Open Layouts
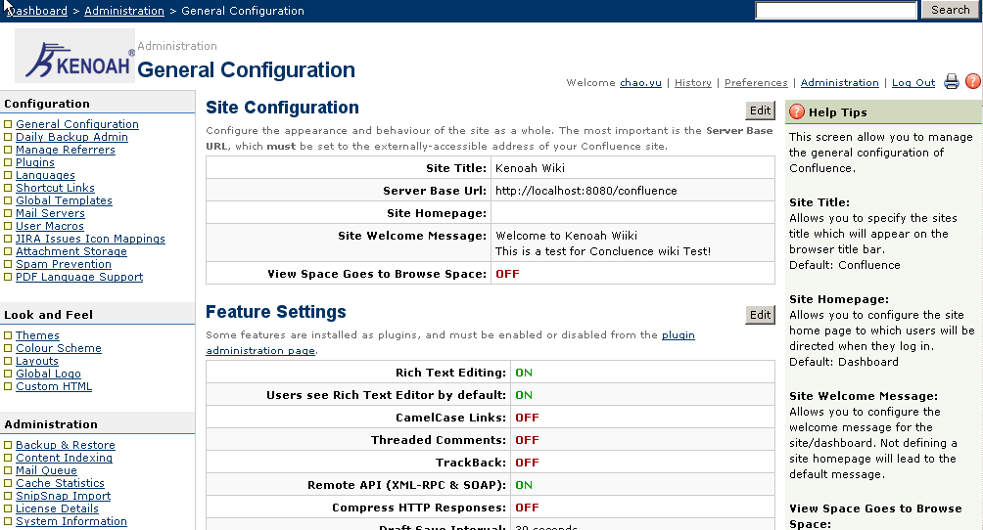 (37, 361)
